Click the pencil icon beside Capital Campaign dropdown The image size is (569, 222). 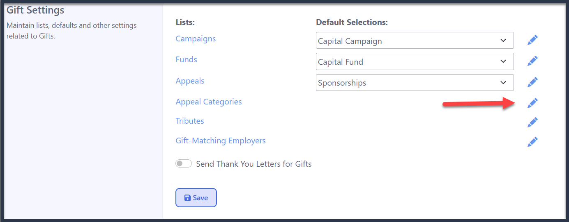click(532, 40)
